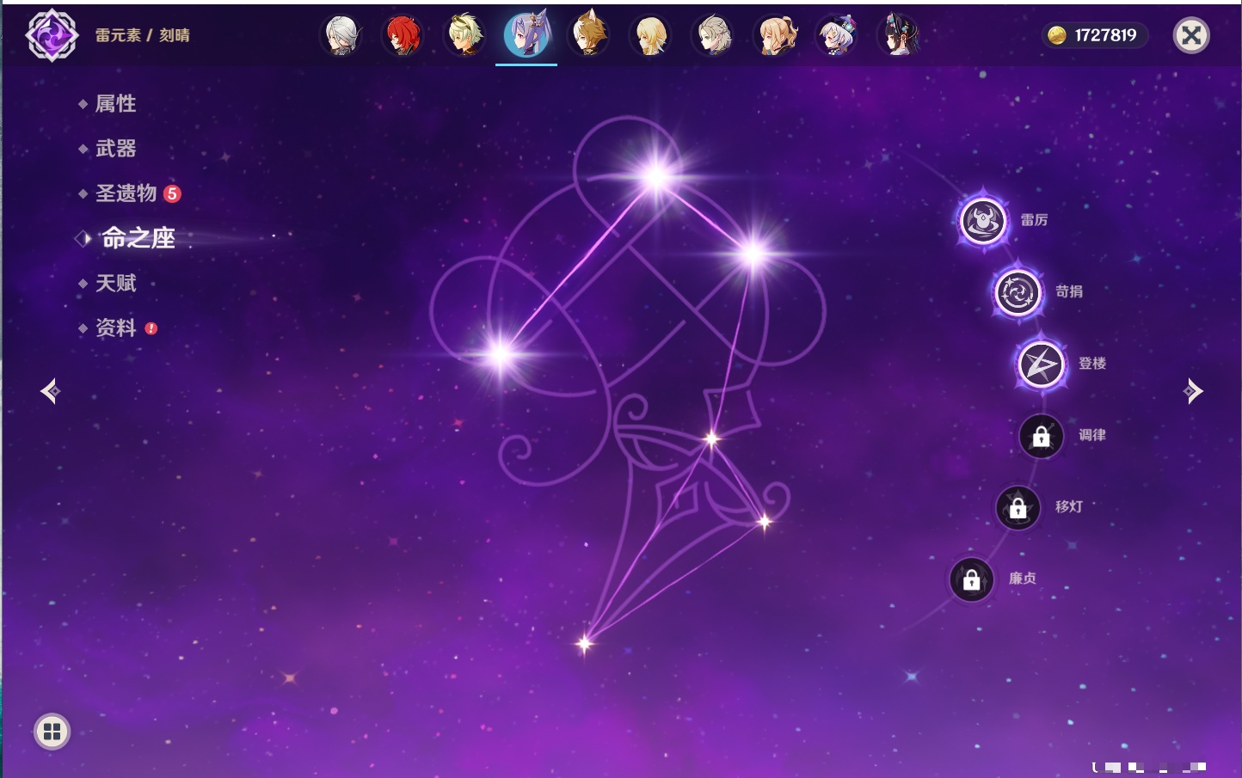This screenshot has height=778, width=1242.
Task: Choose the Jean avatar with ponytail
Action: coord(775,35)
